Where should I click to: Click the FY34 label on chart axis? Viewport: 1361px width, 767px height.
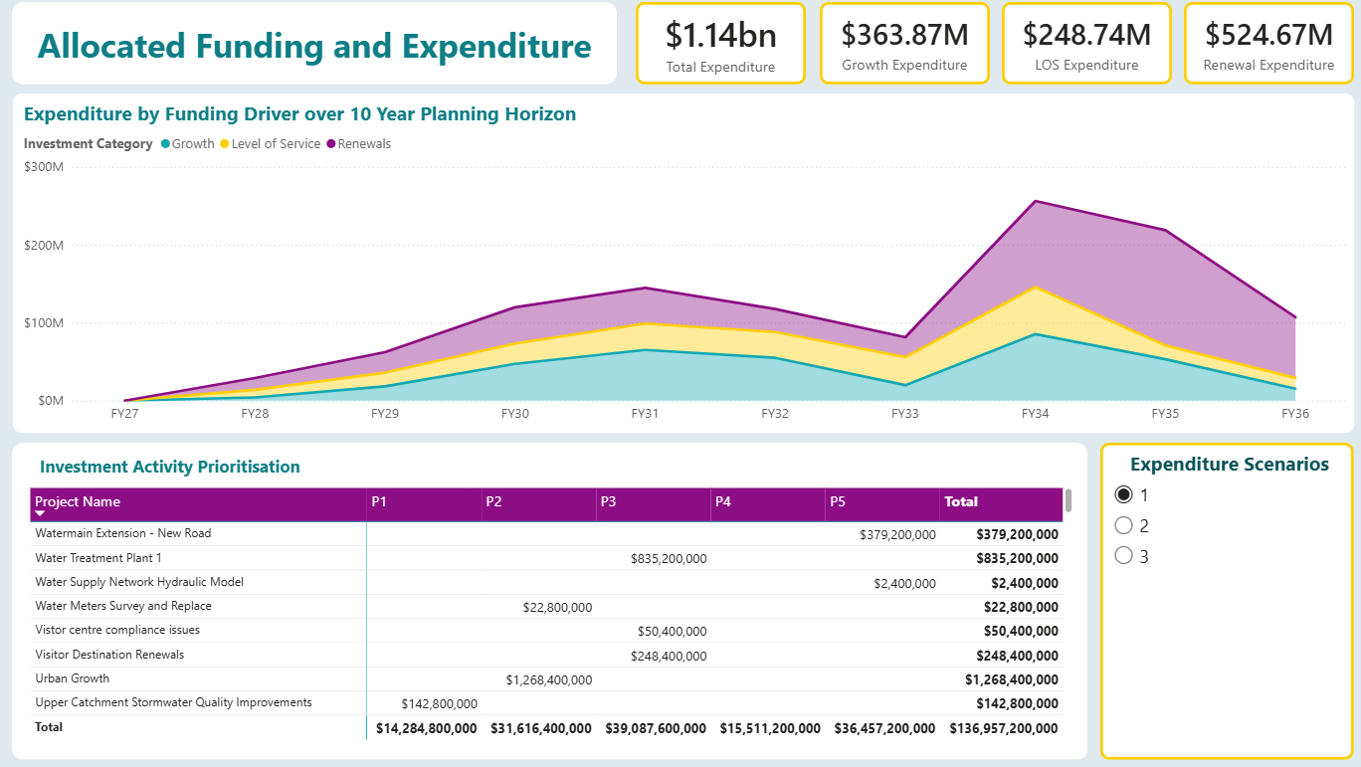pyautogui.click(x=1035, y=413)
